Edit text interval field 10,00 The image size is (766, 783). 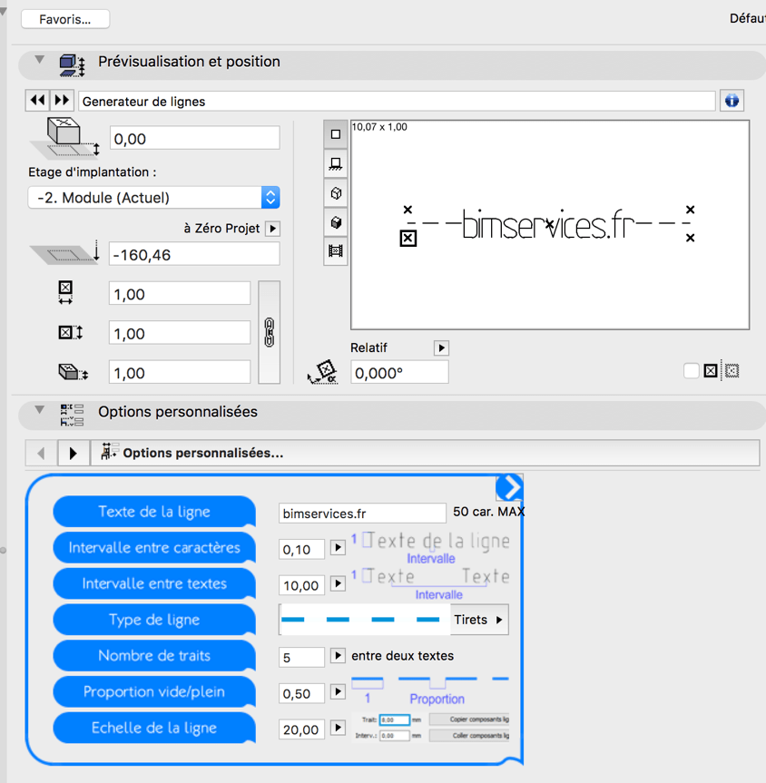point(302,585)
